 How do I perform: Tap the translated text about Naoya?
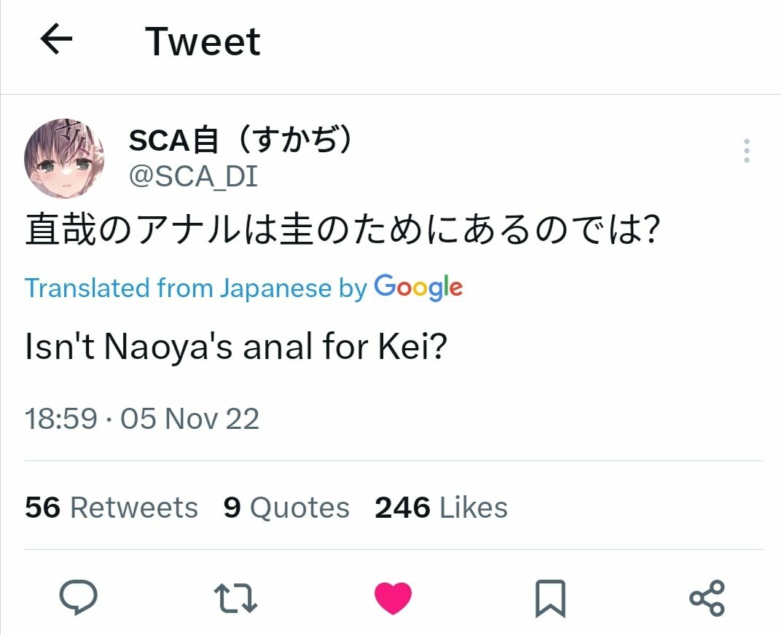click(x=235, y=347)
